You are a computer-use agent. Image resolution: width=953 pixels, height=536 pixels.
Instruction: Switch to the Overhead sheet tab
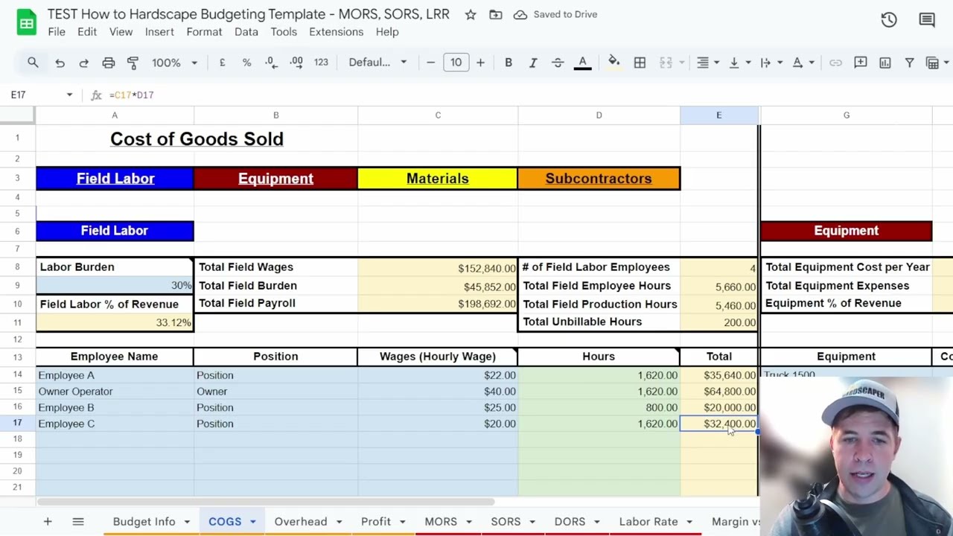point(301,522)
